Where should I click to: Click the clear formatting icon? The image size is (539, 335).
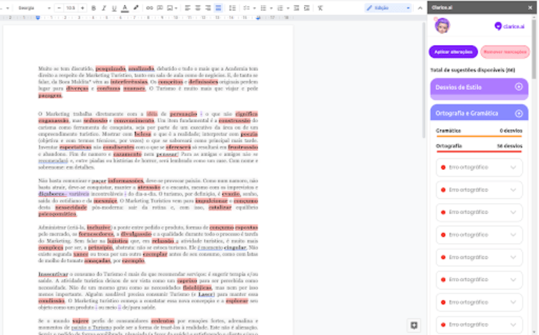click(x=320, y=8)
